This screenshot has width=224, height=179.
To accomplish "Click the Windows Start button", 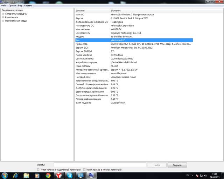I will 5,175.
